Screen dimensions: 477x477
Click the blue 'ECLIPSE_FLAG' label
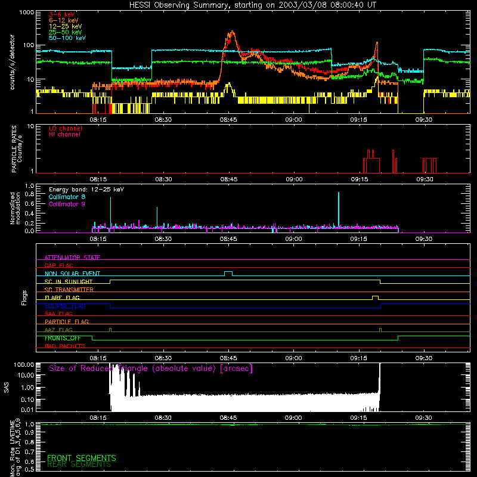coord(65,306)
